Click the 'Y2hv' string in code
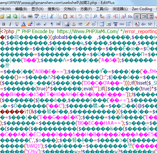This screenshot has height=153, width=157. coord(32,151)
